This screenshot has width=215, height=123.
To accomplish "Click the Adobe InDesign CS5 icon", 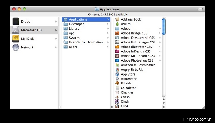I will click(117, 51).
